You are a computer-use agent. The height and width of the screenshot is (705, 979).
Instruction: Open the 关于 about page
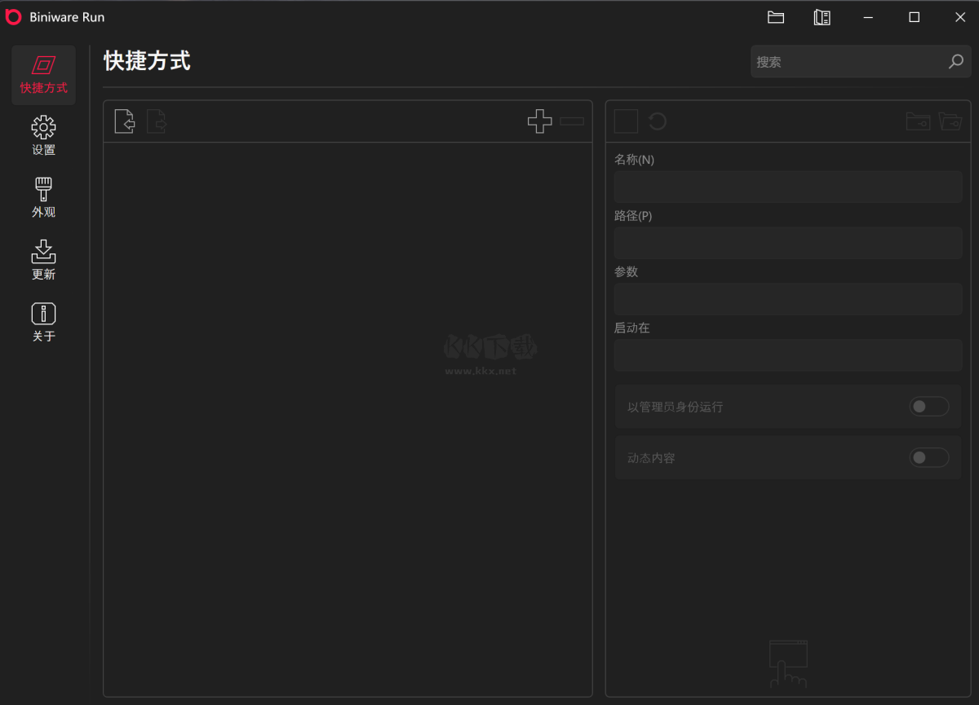tap(43, 322)
